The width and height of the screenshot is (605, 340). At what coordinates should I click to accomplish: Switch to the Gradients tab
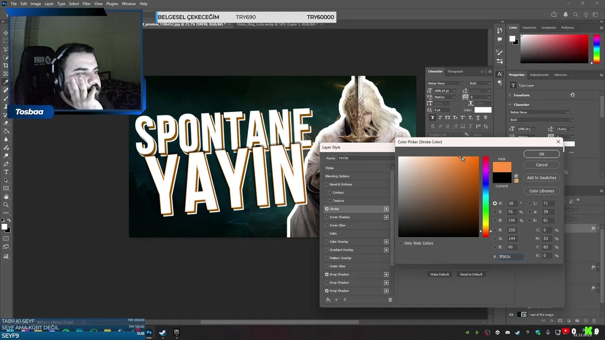548,27
